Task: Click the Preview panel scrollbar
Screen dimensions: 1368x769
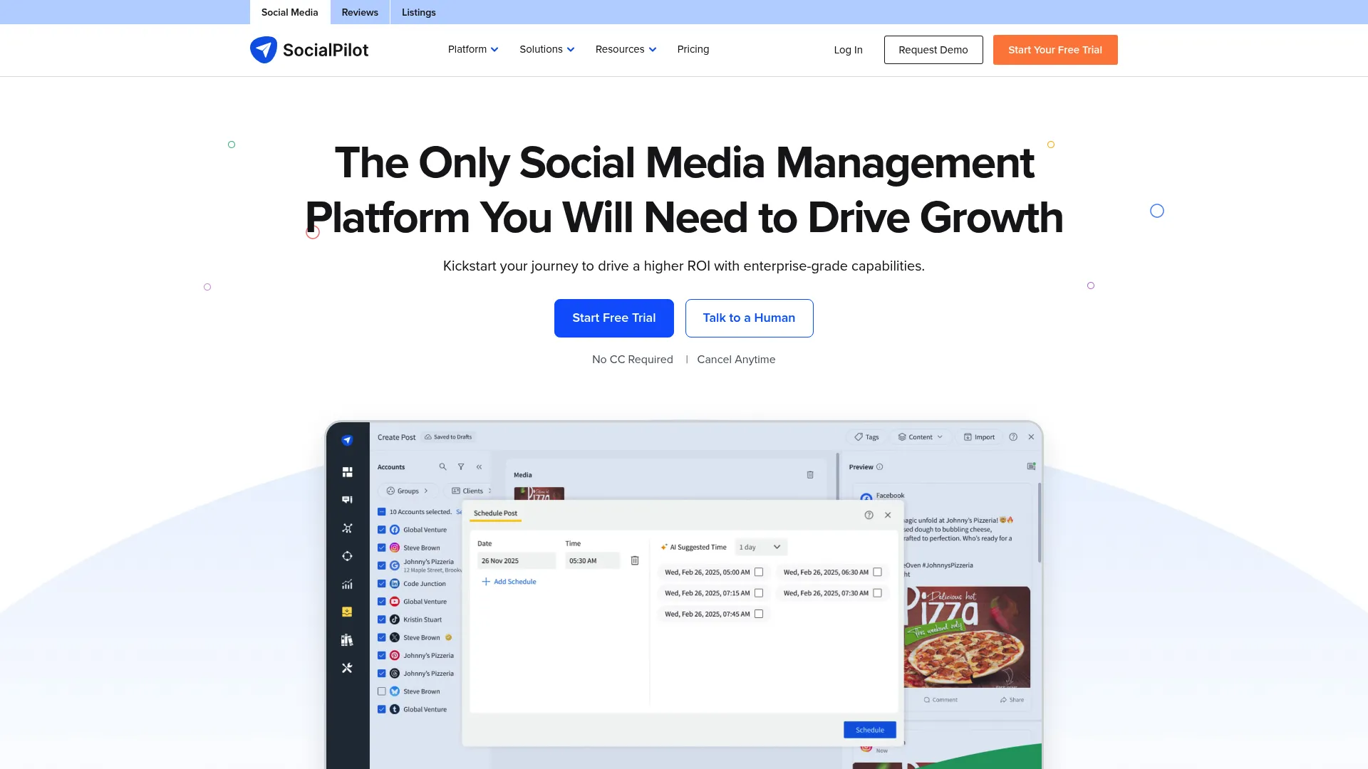Action: pos(1040,523)
